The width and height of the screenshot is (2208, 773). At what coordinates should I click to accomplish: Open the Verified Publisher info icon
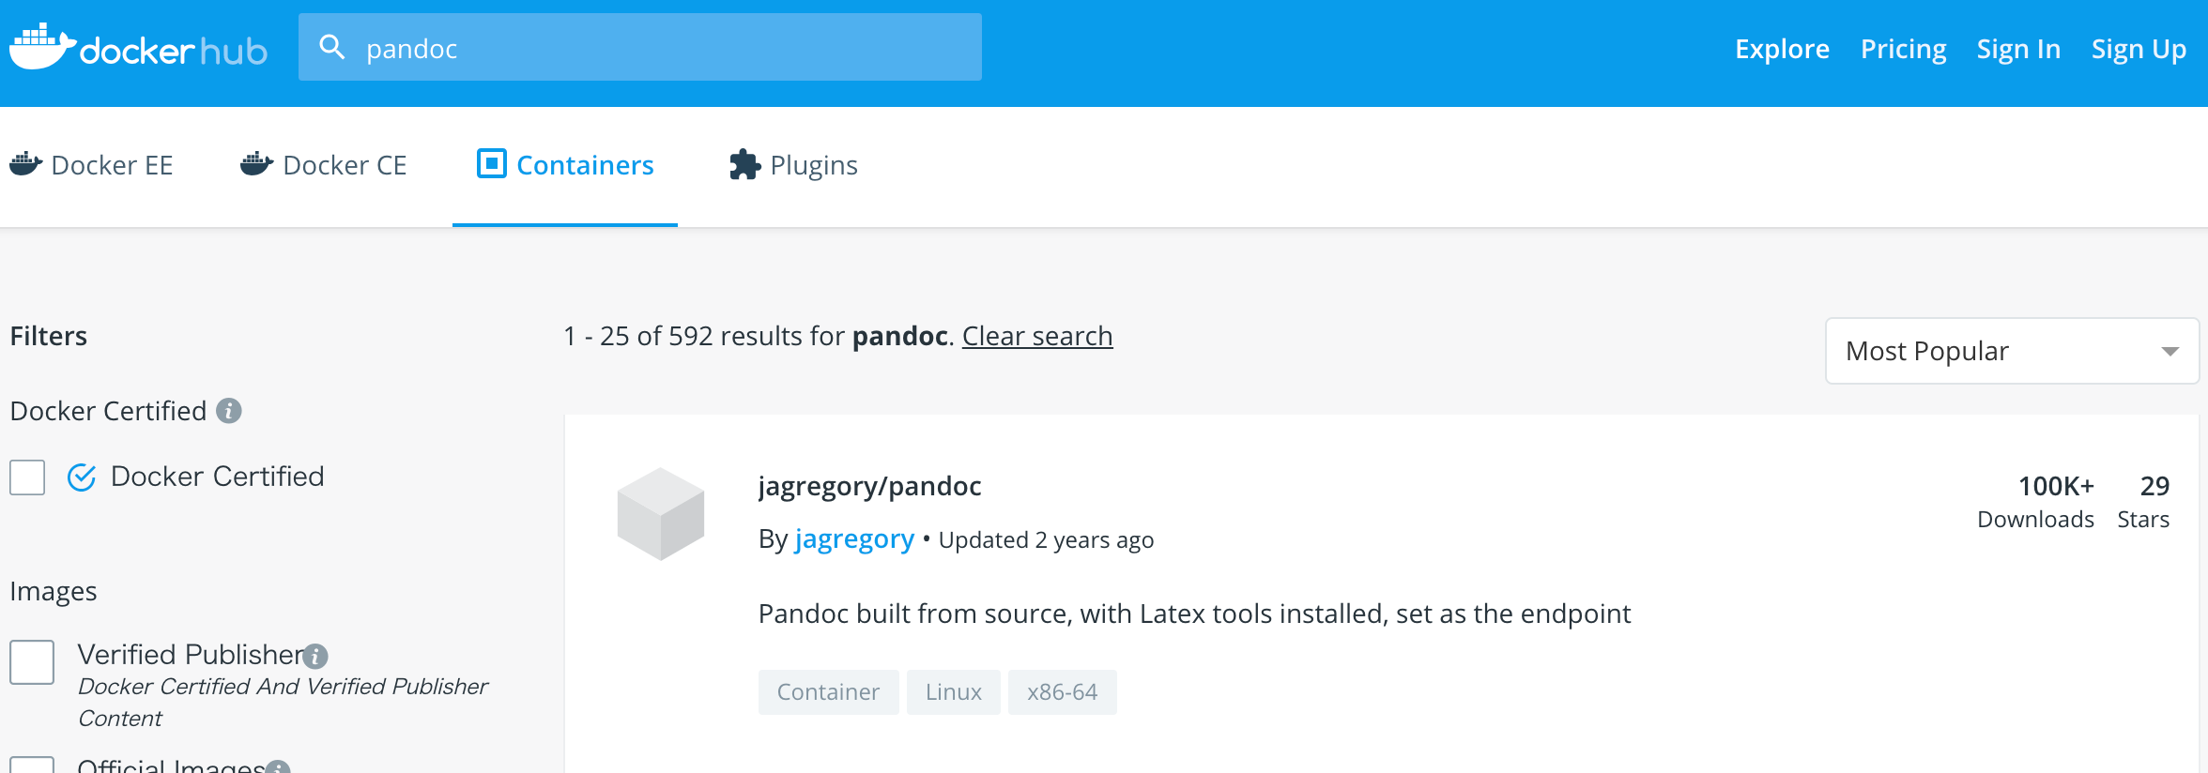(316, 656)
